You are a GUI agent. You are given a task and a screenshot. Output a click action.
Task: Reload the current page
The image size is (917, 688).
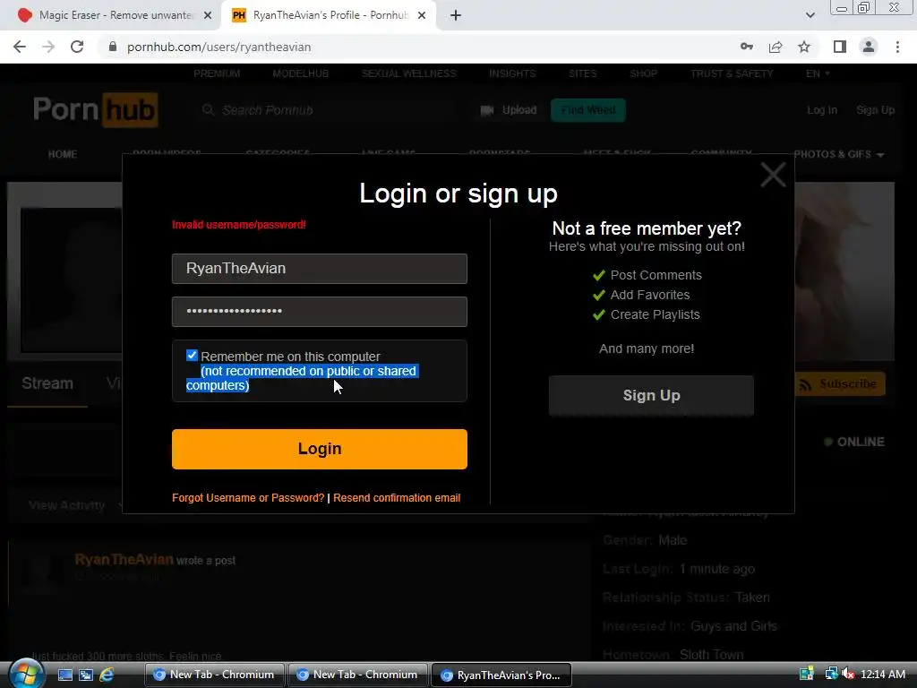(x=77, y=47)
